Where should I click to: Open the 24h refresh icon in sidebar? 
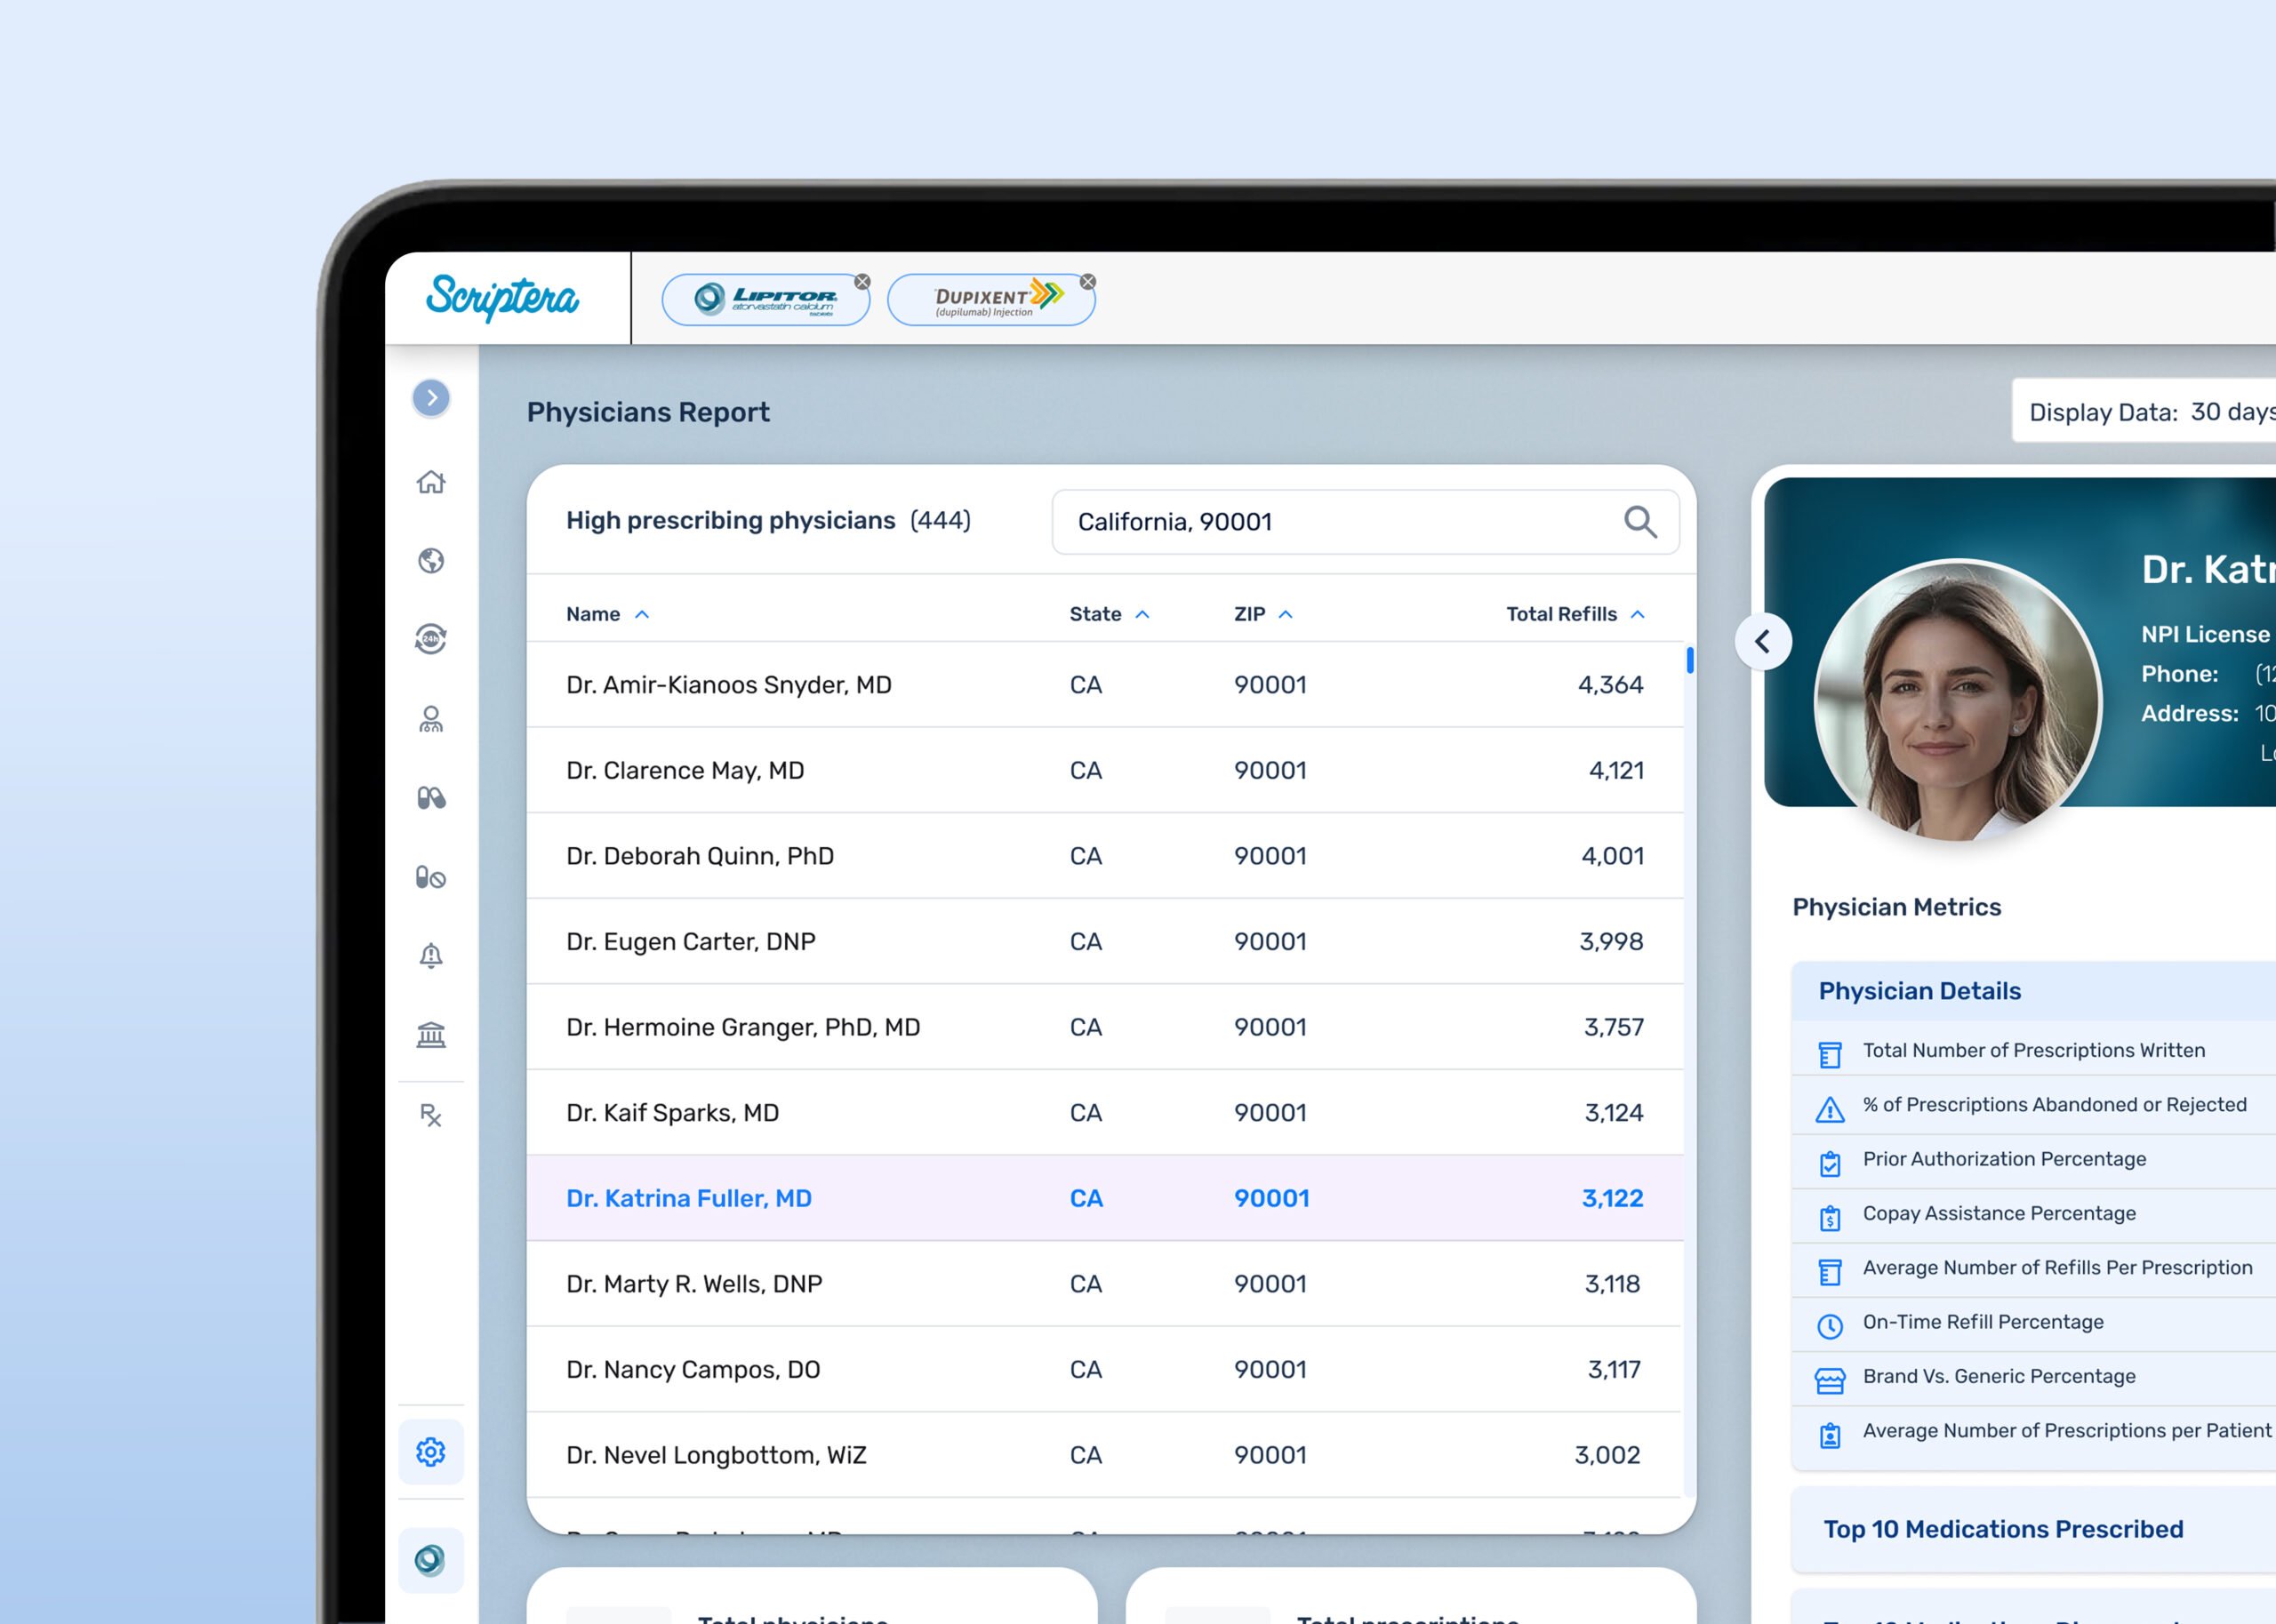pos(431,639)
